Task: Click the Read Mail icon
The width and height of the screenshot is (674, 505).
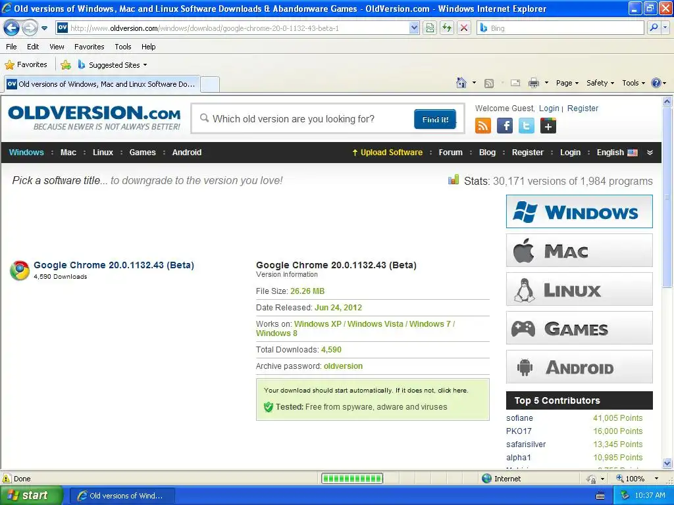Action: pos(515,83)
